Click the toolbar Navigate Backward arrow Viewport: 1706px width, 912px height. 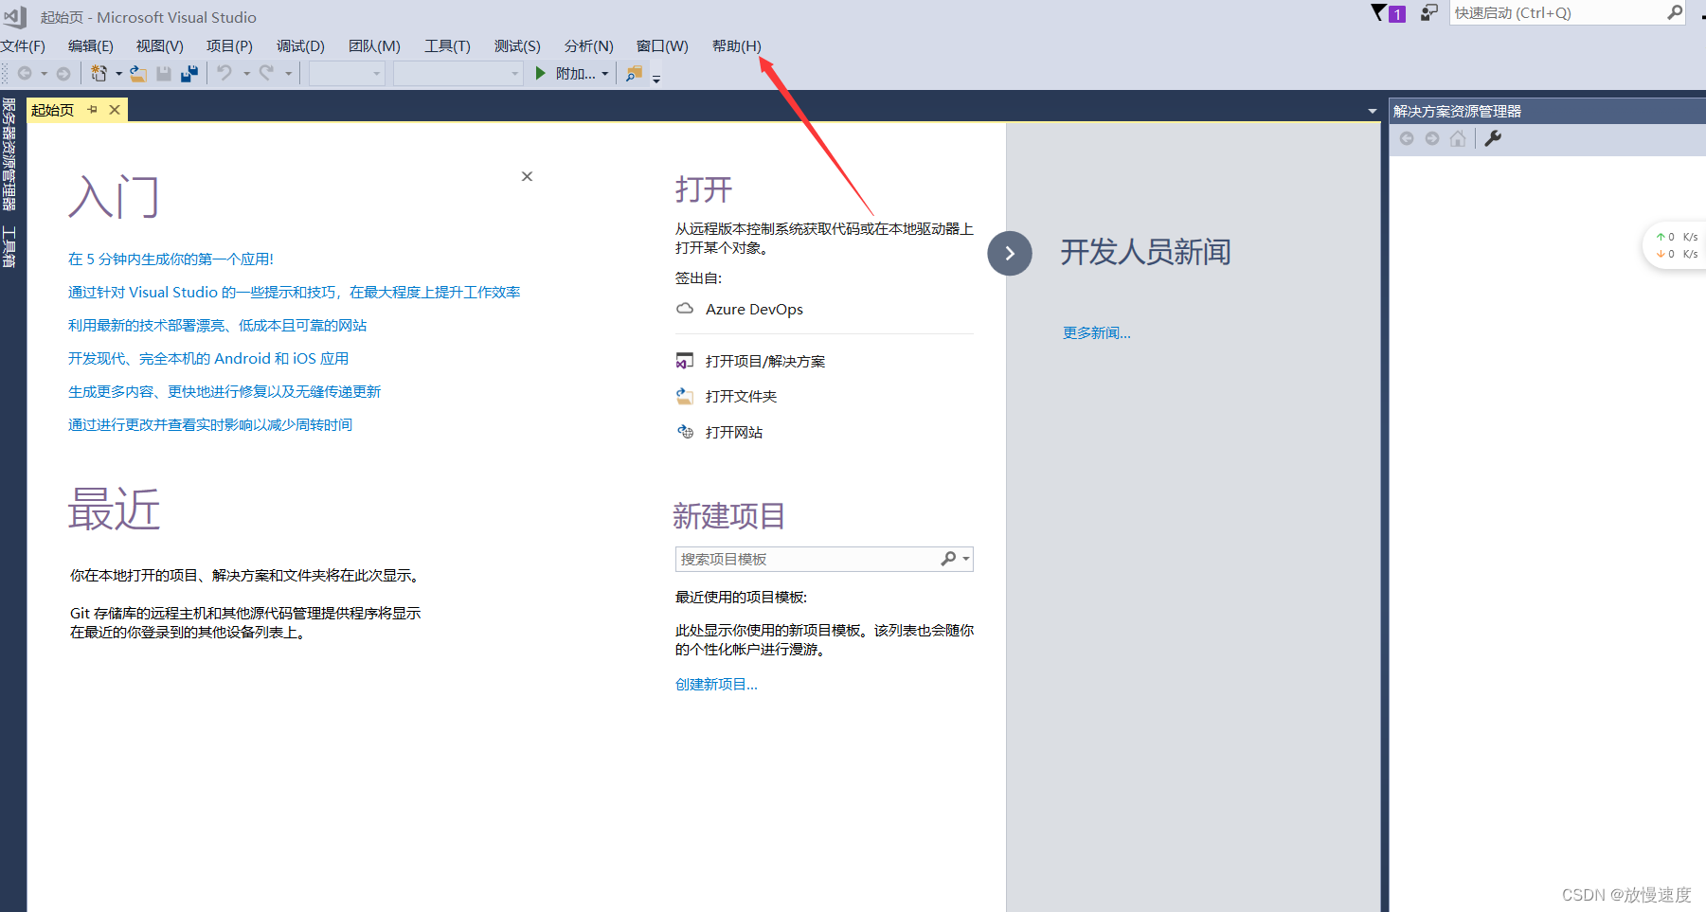click(x=25, y=73)
